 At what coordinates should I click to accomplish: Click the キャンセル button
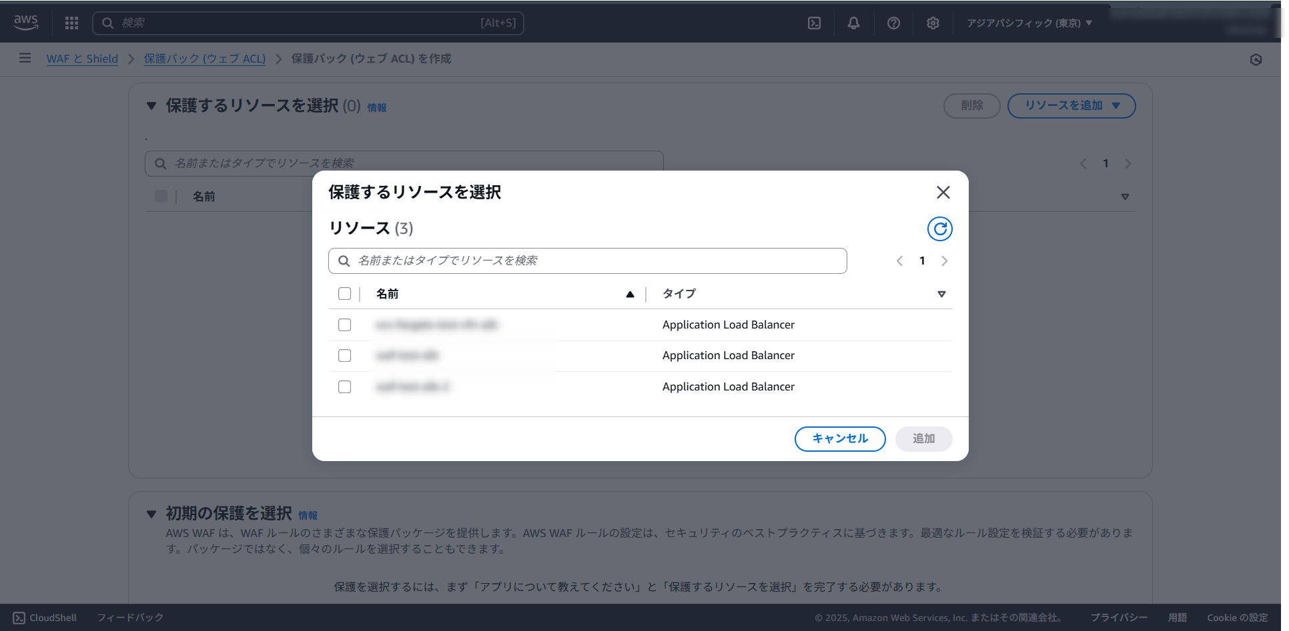(x=840, y=439)
